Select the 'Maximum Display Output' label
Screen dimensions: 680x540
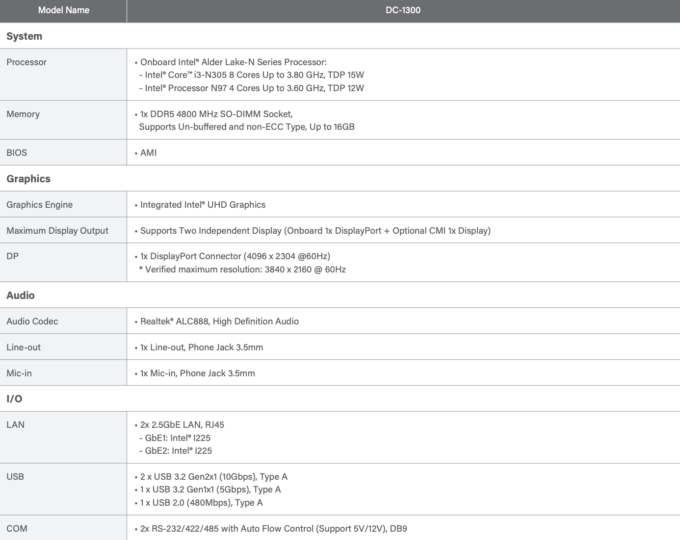(57, 231)
